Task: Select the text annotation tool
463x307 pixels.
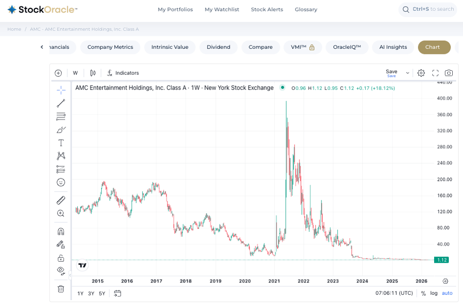Action: point(61,143)
